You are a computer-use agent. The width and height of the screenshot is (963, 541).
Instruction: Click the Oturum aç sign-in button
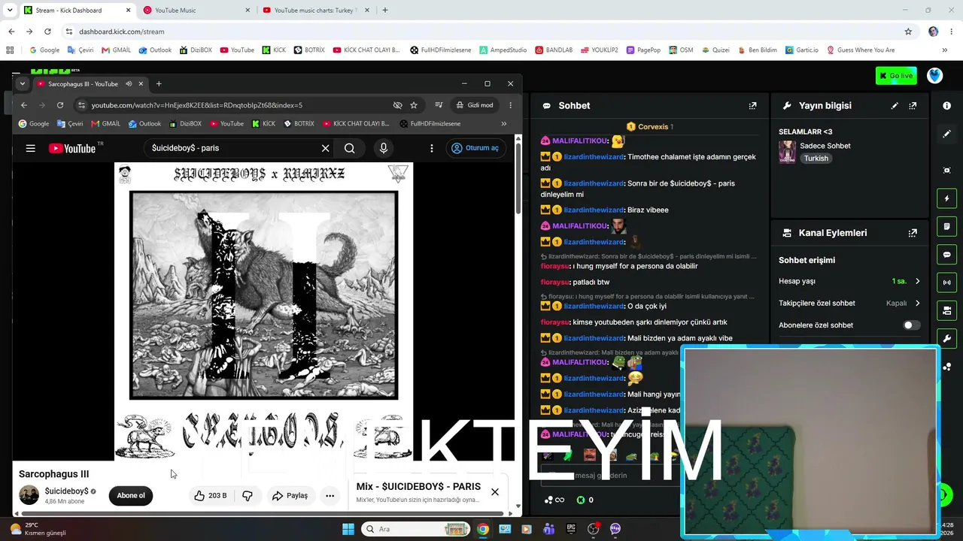[x=475, y=148]
